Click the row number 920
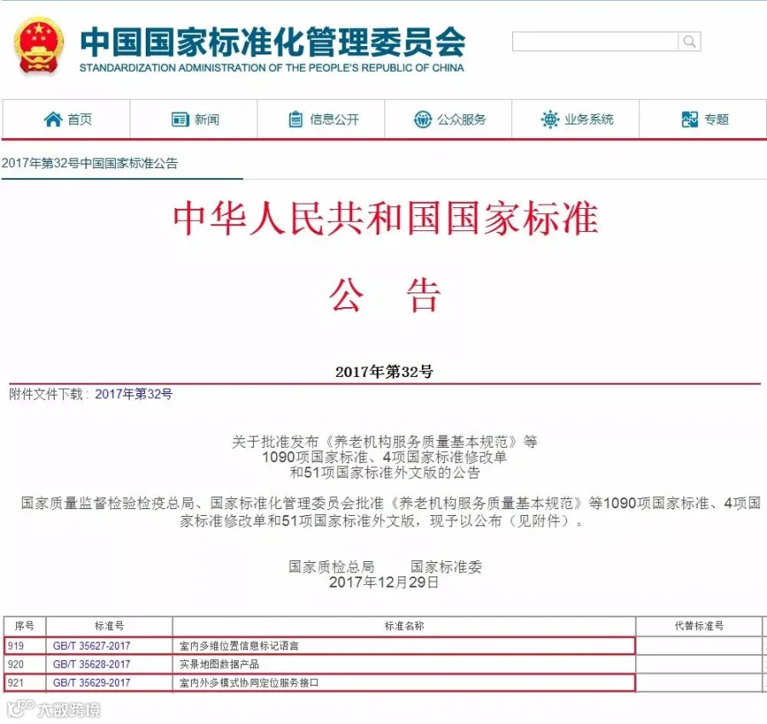 [x=15, y=664]
